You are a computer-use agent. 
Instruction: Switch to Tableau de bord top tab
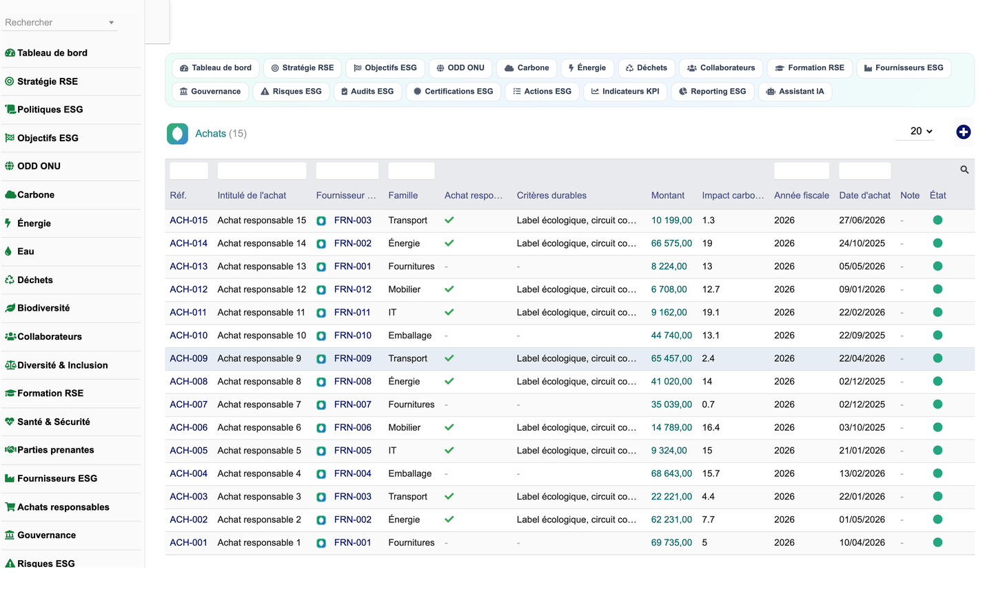(x=216, y=68)
